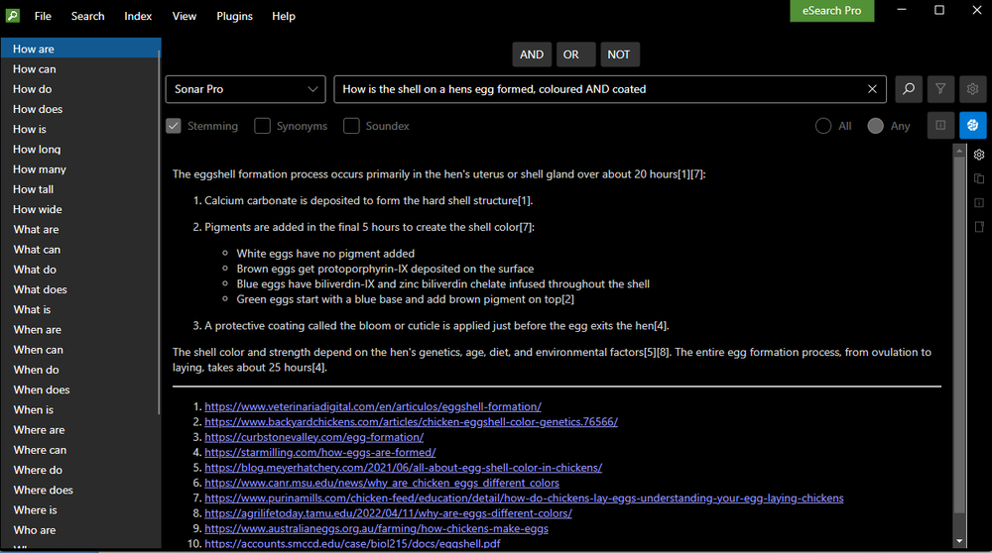Open the Index menu
Viewport: 992px width, 553px height.
138,16
